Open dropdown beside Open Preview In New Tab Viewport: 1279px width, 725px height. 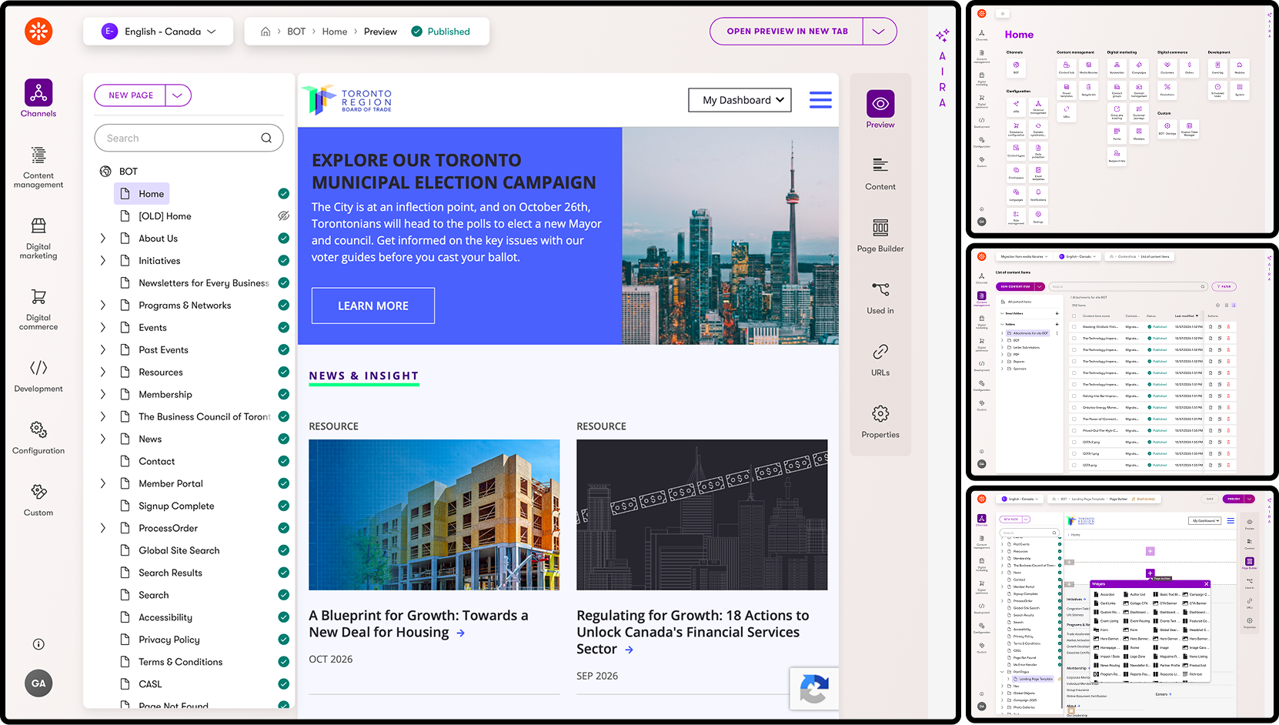879,32
